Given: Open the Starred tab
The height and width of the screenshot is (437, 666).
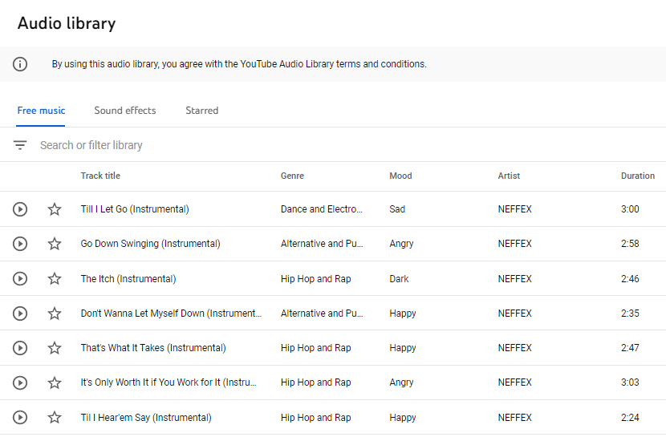Looking at the screenshot, I should 201,111.
